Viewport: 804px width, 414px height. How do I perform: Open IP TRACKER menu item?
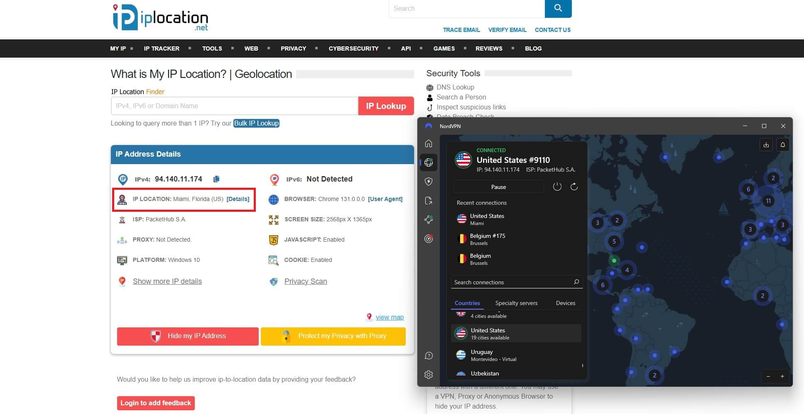162,48
